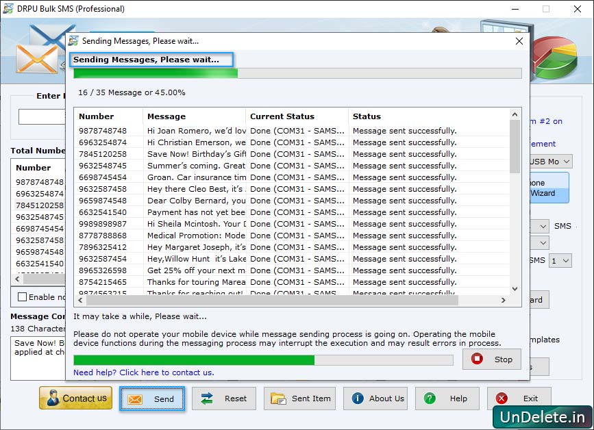Open the dropdown next to the SMS label
Viewport: 594px width, 430px height.
(539, 227)
